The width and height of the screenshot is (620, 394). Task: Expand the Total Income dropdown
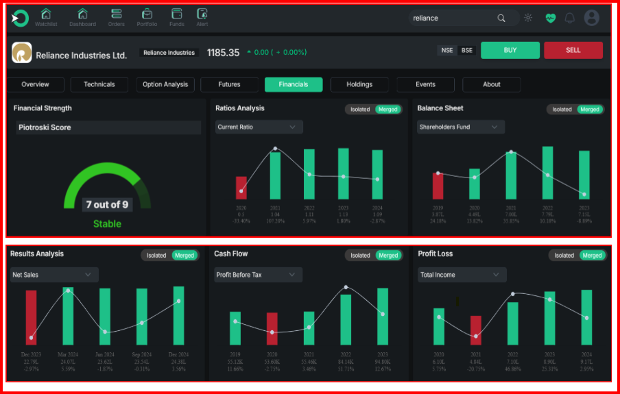click(462, 275)
